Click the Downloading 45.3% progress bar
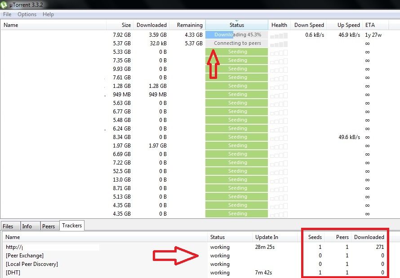 click(236, 35)
